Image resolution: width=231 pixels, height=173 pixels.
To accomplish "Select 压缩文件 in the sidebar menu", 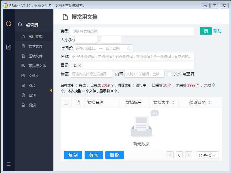I will pyautogui.click(x=34, y=56).
